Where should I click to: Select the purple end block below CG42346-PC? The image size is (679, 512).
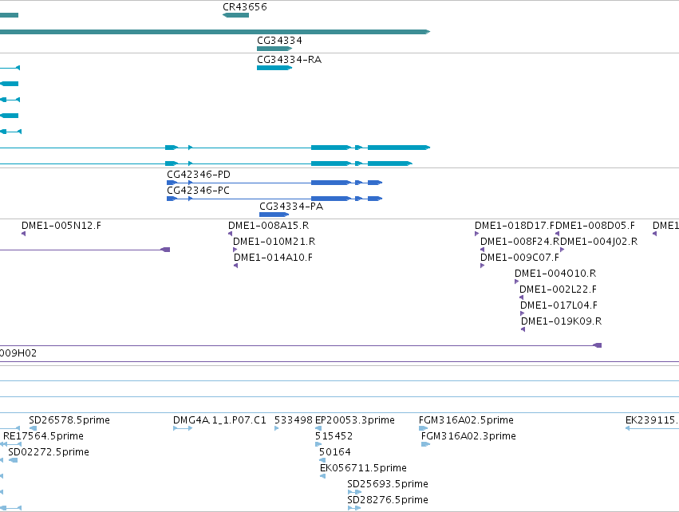tap(165, 250)
